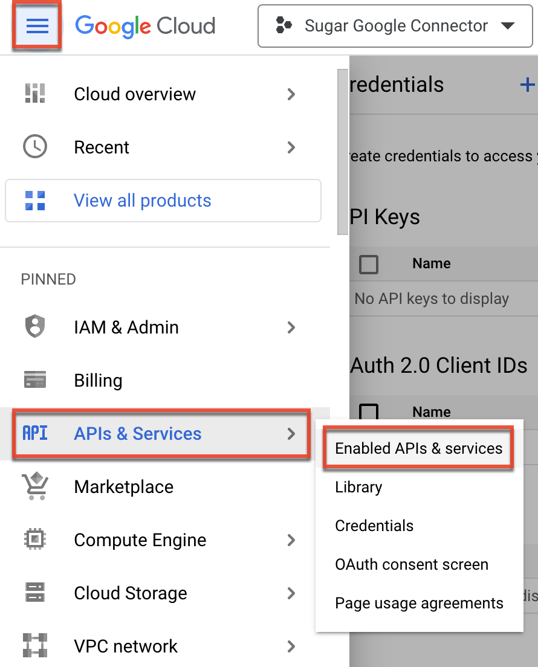Expand the IAM & Admin chevron
The height and width of the screenshot is (667, 538).
[291, 327]
